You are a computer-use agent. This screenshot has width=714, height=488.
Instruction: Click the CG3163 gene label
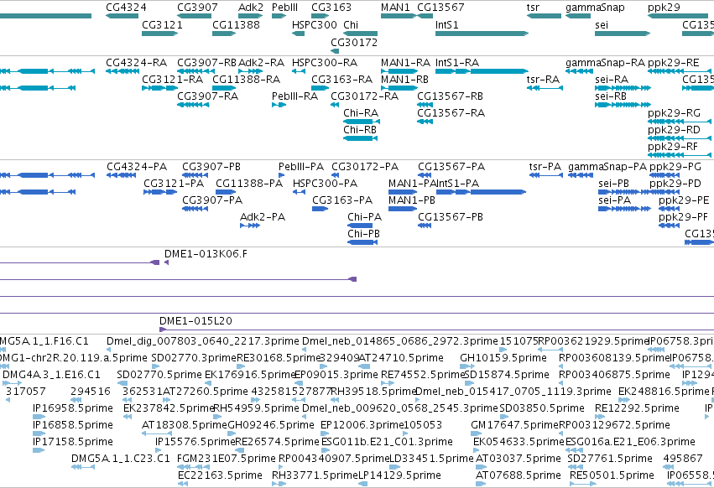click(x=331, y=8)
